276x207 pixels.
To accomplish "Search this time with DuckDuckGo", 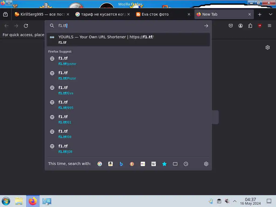I will point(132,164).
